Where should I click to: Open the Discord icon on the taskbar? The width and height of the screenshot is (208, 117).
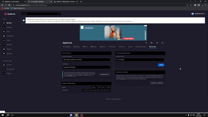(x=71, y=115)
